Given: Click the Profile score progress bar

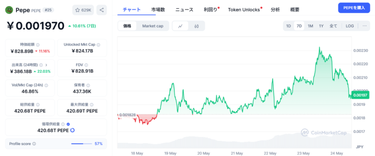Looking at the screenshot, I should coord(82,144).
